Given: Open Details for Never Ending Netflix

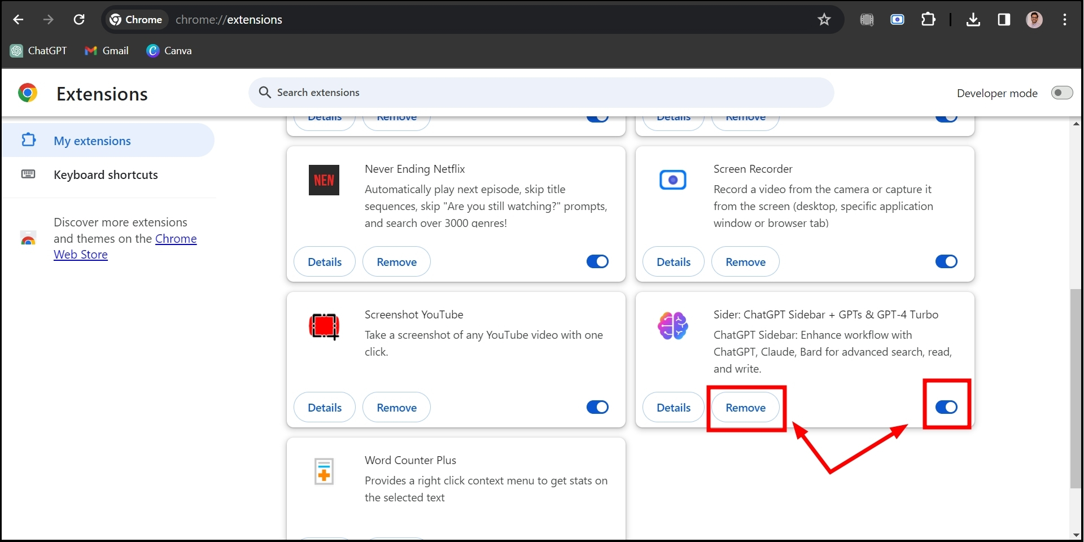Looking at the screenshot, I should point(325,262).
